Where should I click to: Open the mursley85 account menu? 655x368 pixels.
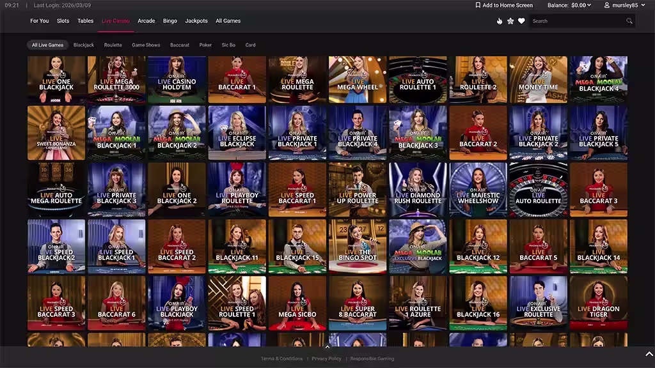[624, 5]
